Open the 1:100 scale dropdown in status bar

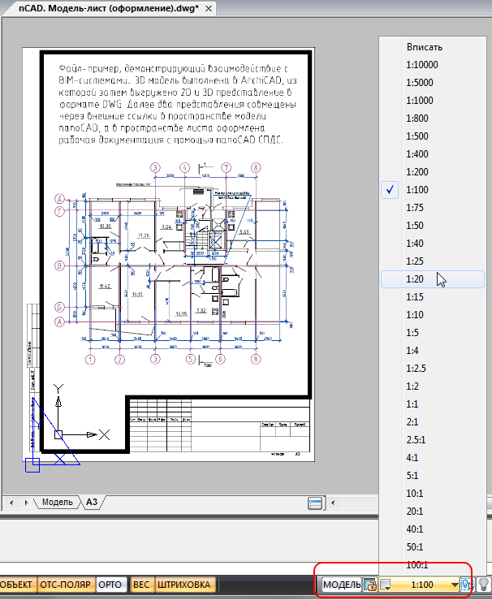coord(425,585)
